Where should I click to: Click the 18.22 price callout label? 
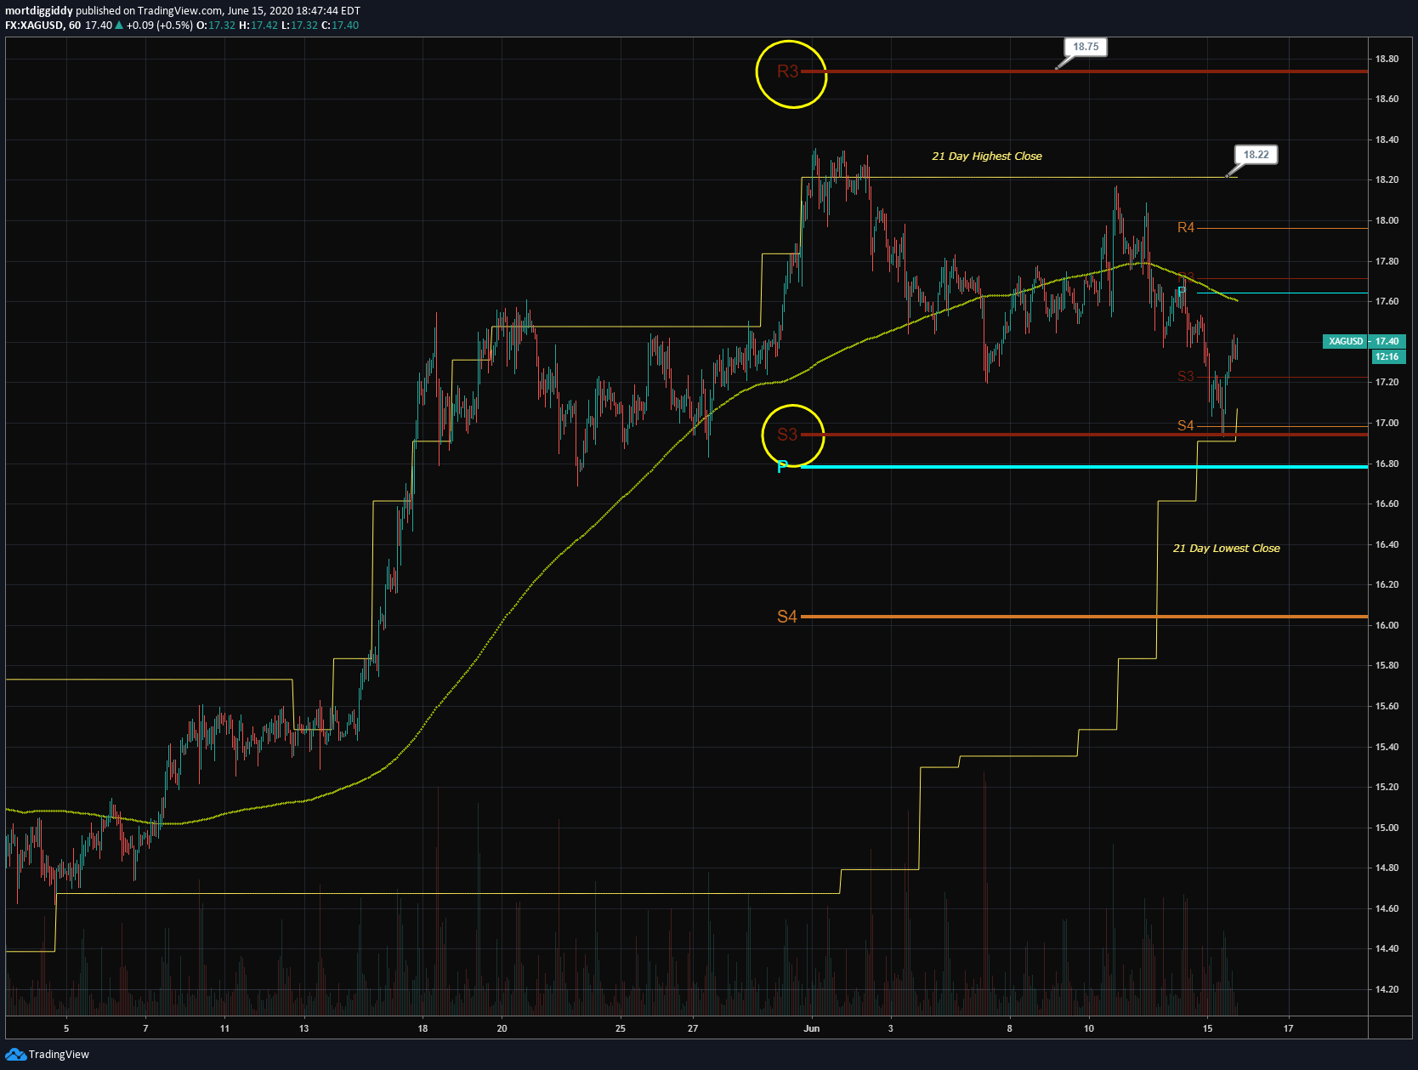1256,155
